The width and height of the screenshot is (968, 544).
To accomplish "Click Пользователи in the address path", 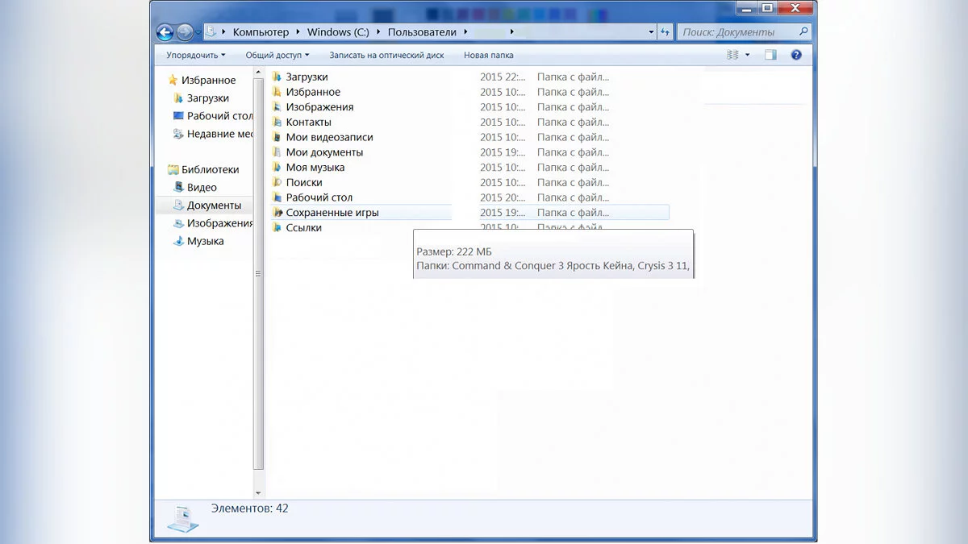I will 422,32.
